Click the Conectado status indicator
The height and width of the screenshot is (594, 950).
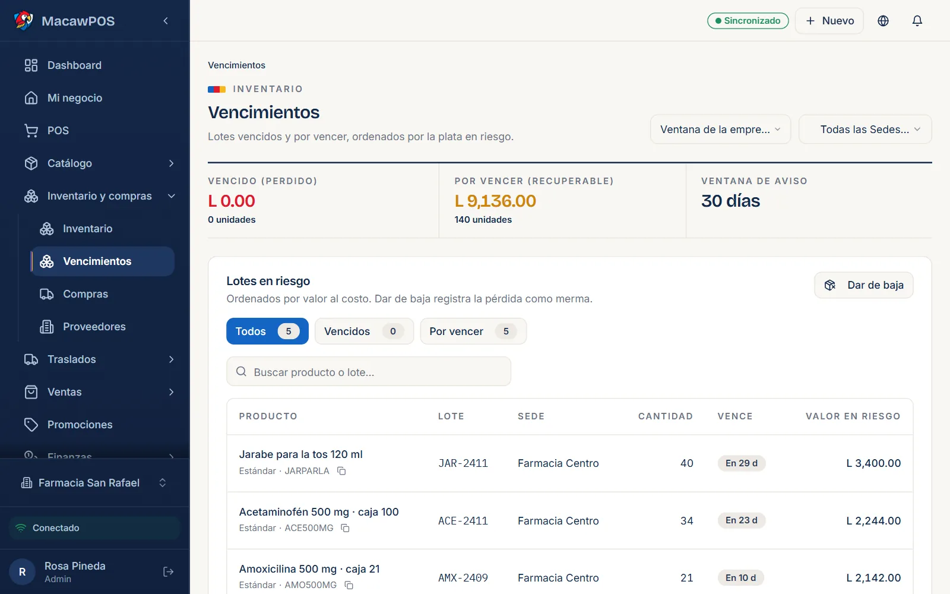tap(94, 528)
